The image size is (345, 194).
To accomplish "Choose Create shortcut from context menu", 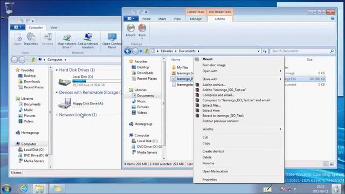I will [213, 151].
